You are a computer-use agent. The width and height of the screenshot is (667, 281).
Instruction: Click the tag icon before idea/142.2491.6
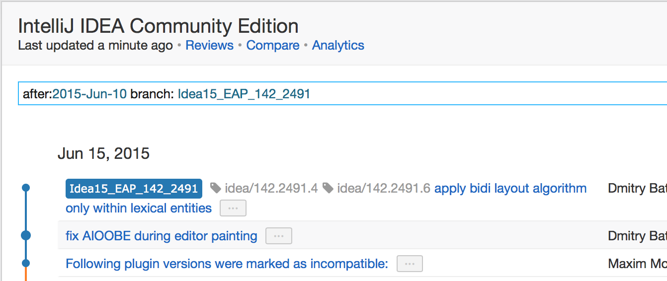pyautogui.click(x=328, y=188)
